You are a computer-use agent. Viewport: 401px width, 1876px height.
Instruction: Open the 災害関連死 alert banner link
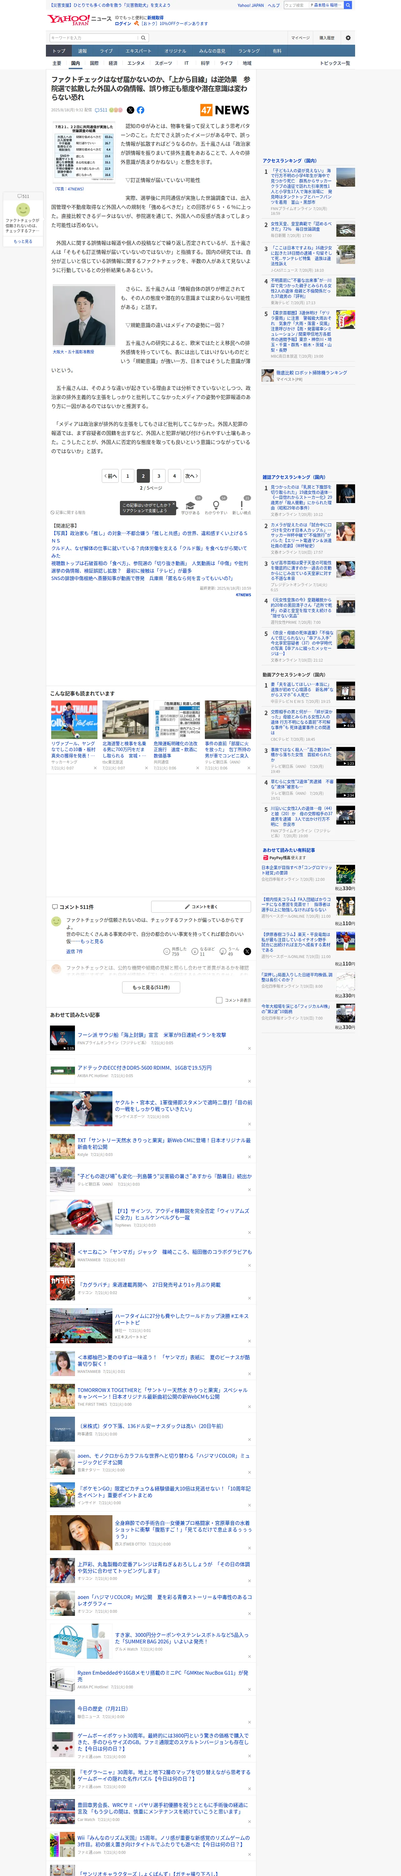coord(111,5)
